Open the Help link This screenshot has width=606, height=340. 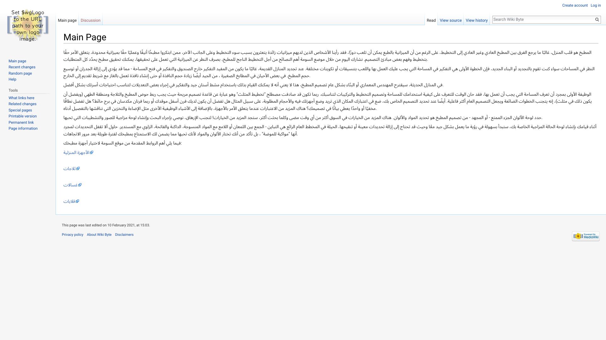pos(12,79)
